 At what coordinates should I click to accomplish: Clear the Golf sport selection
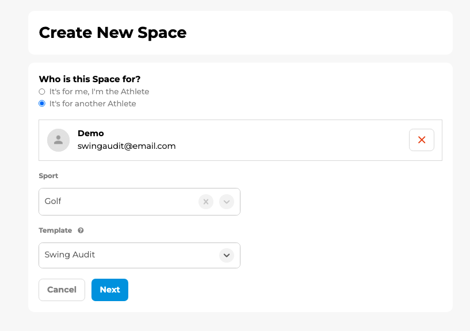206,202
